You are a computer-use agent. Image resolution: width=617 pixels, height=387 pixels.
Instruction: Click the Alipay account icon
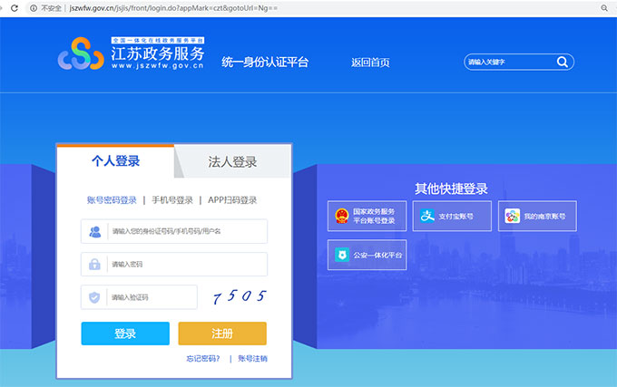pyautogui.click(x=426, y=216)
